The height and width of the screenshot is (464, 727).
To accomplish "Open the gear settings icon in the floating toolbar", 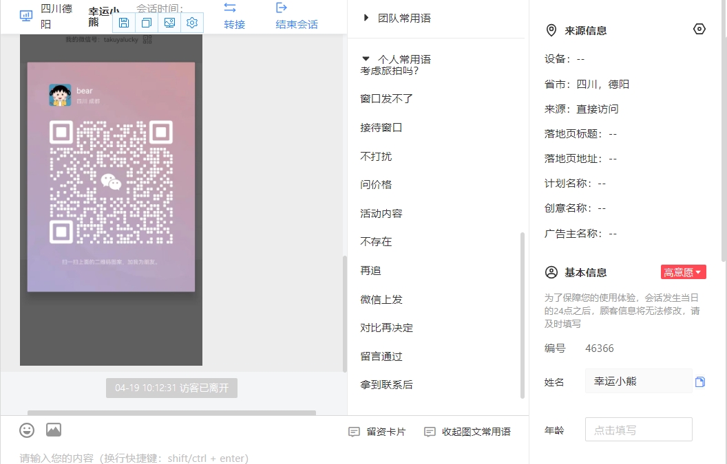I will [192, 23].
